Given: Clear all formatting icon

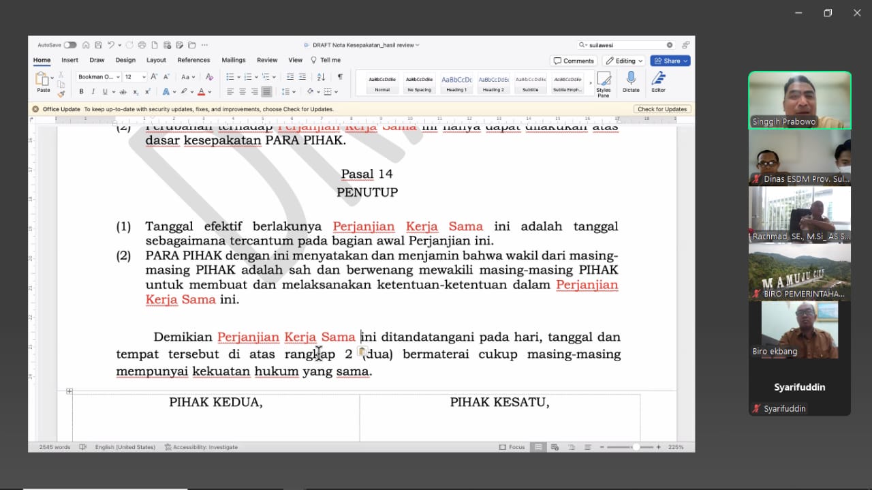Looking at the screenshot, I should click(x=209, y=77).
